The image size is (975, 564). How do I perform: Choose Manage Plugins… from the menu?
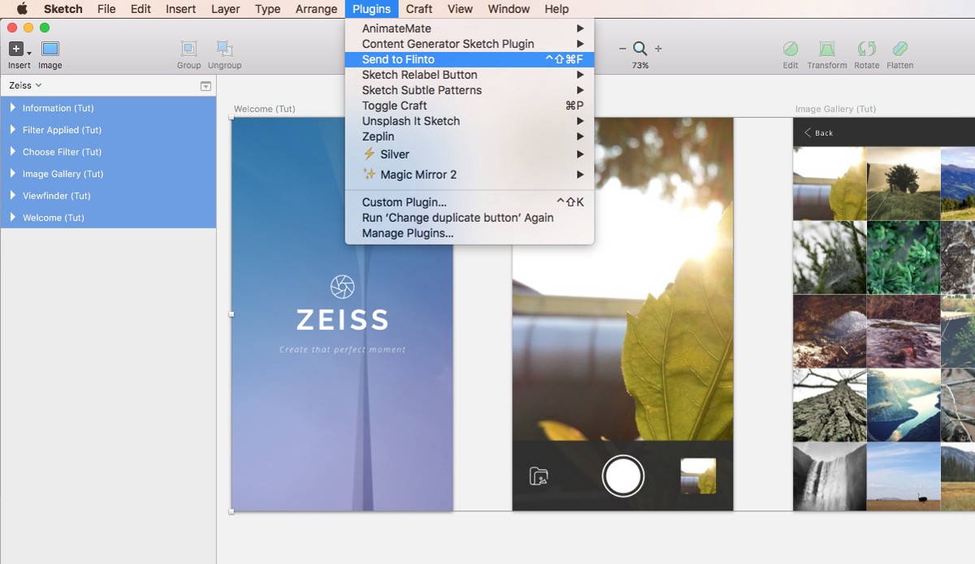(407, 233)
